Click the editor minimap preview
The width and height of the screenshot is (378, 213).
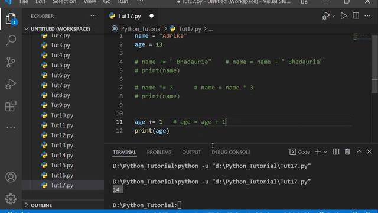(361, 37)
